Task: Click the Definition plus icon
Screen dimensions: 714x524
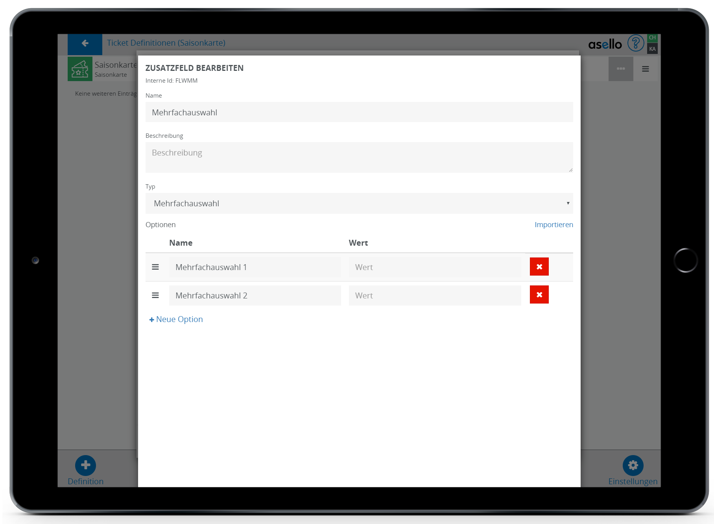Action: coord(85,465)
